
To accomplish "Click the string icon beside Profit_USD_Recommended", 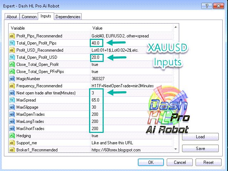I will [x=12, y=50].
